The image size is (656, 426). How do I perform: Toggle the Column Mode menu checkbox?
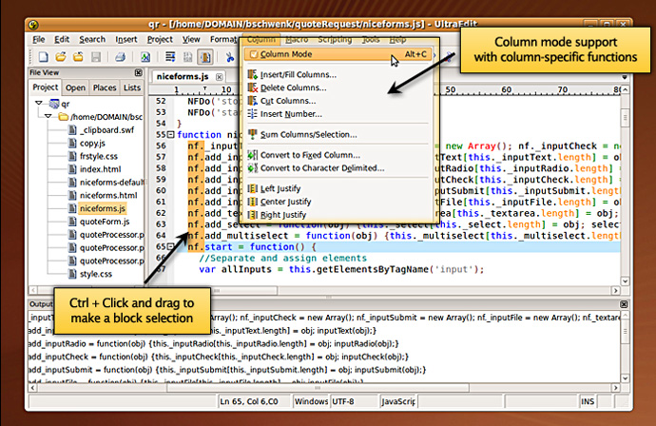pyautogui.click(x=253, y=54)
